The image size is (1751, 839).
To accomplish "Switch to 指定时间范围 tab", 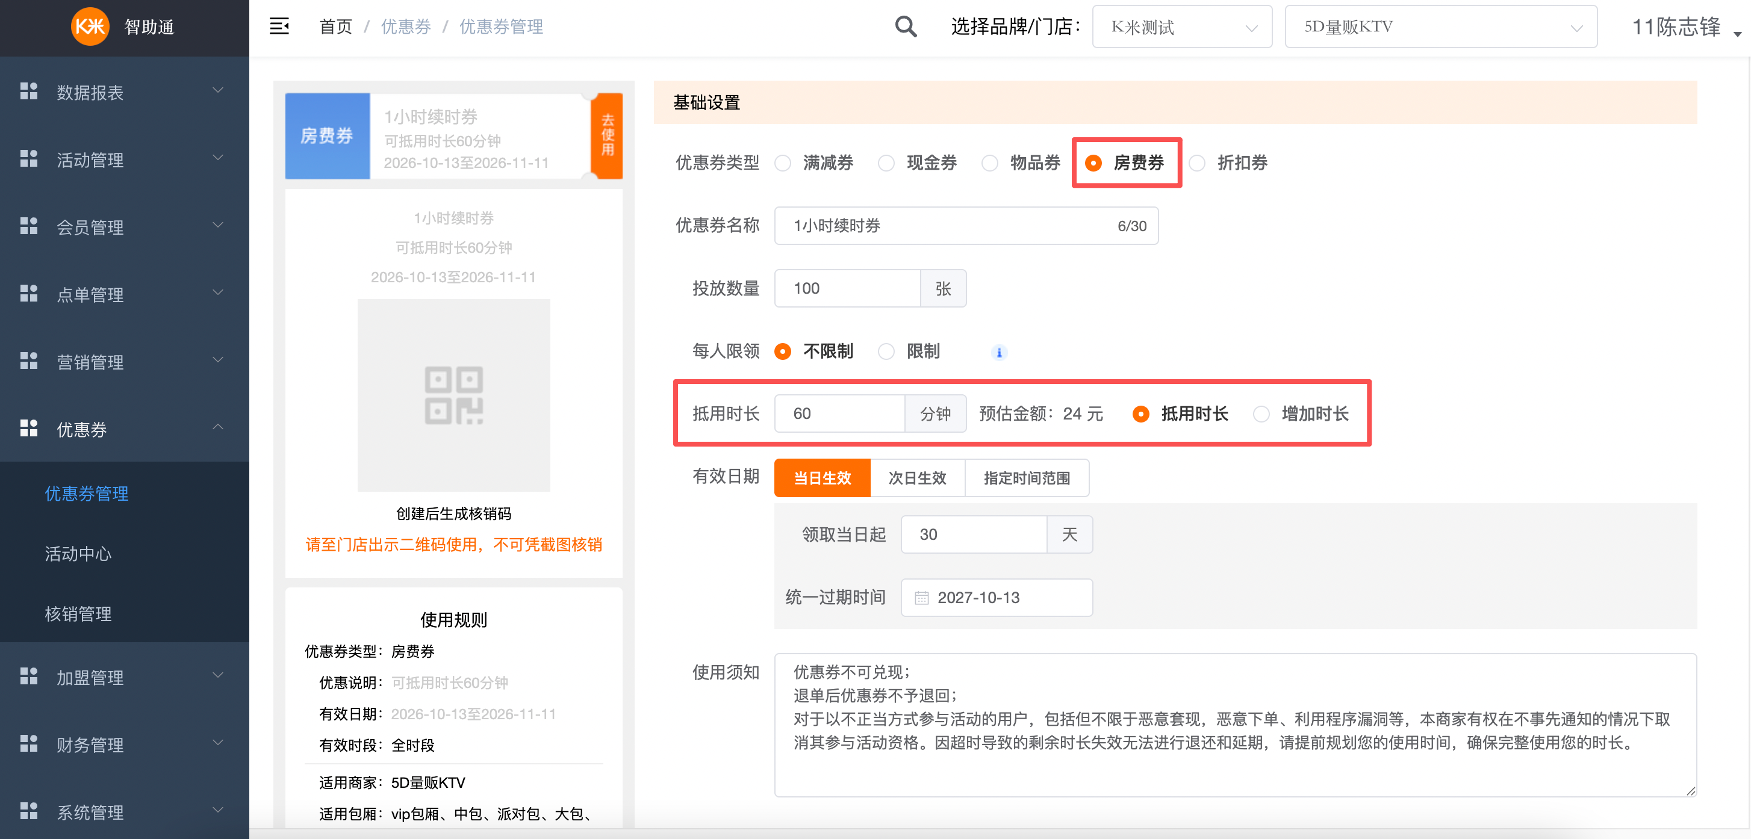I will click(x=1027, y=478).
